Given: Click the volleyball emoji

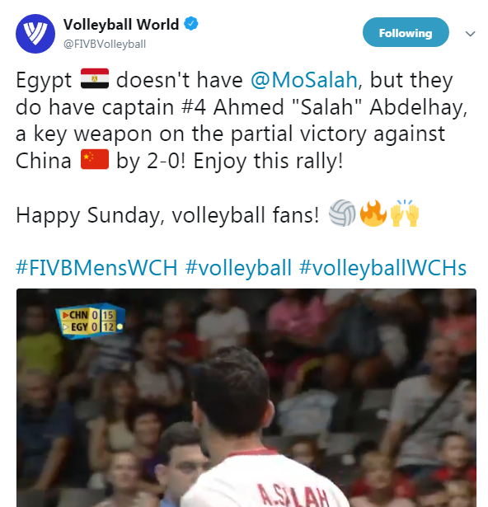Looking at the screenshot, I should click(x=342, y=213).
